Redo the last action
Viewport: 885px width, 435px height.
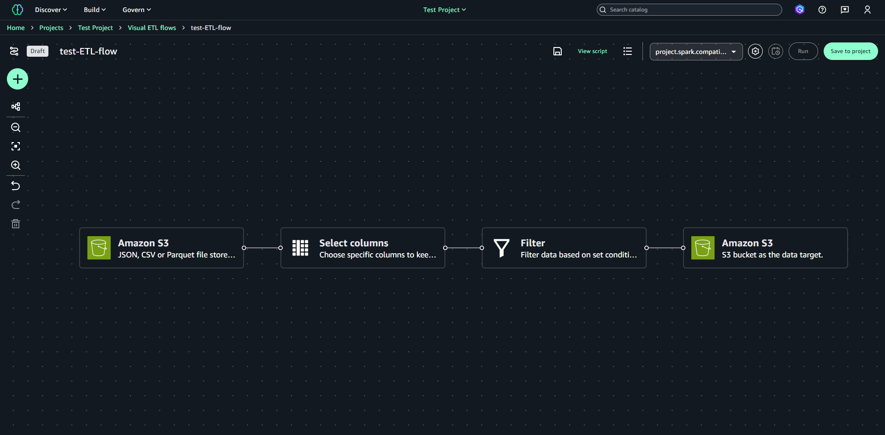tap(16, 205)
